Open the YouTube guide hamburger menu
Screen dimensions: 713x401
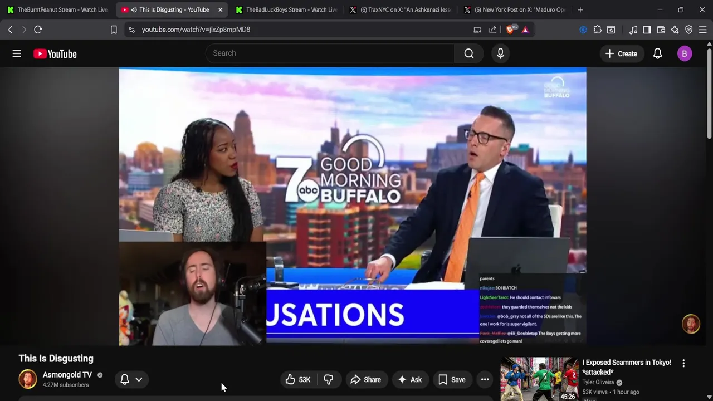coord(17,53)
